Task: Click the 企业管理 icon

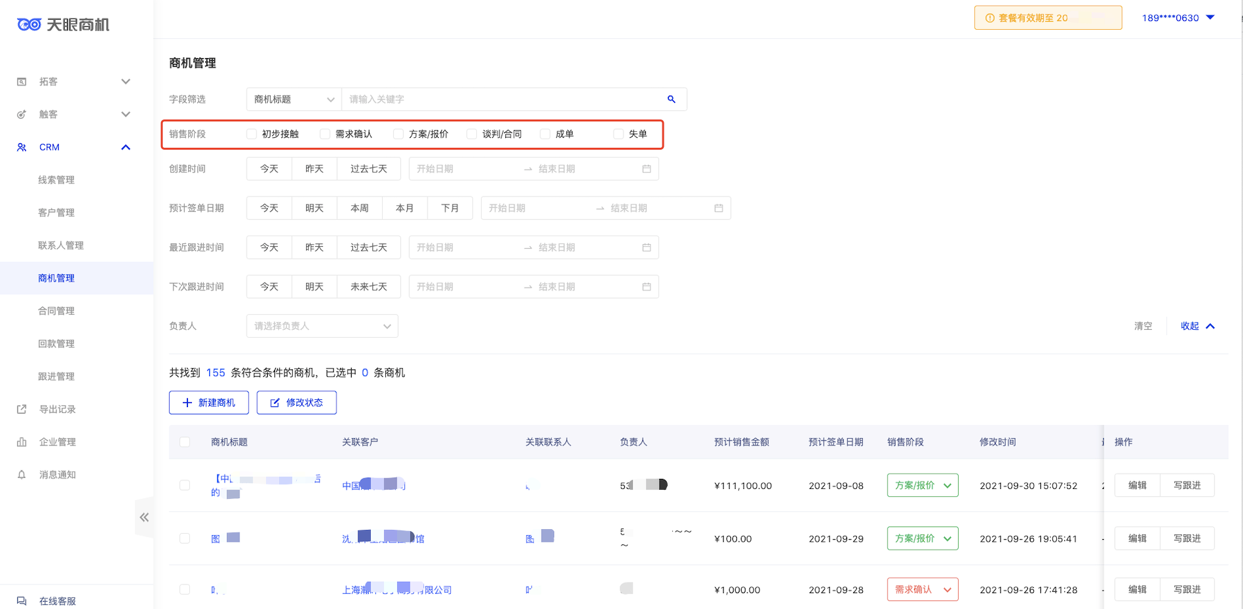Action: (22, 442)
